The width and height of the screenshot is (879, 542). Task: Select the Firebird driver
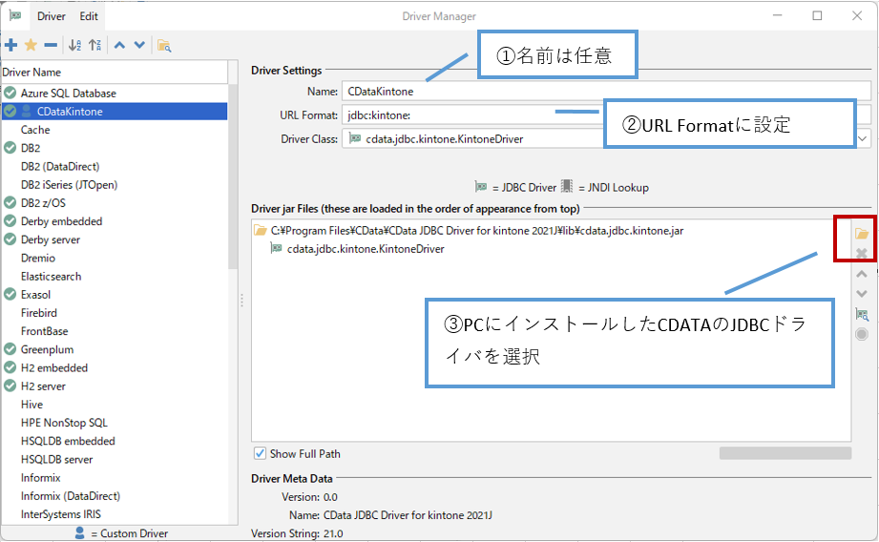39,313
